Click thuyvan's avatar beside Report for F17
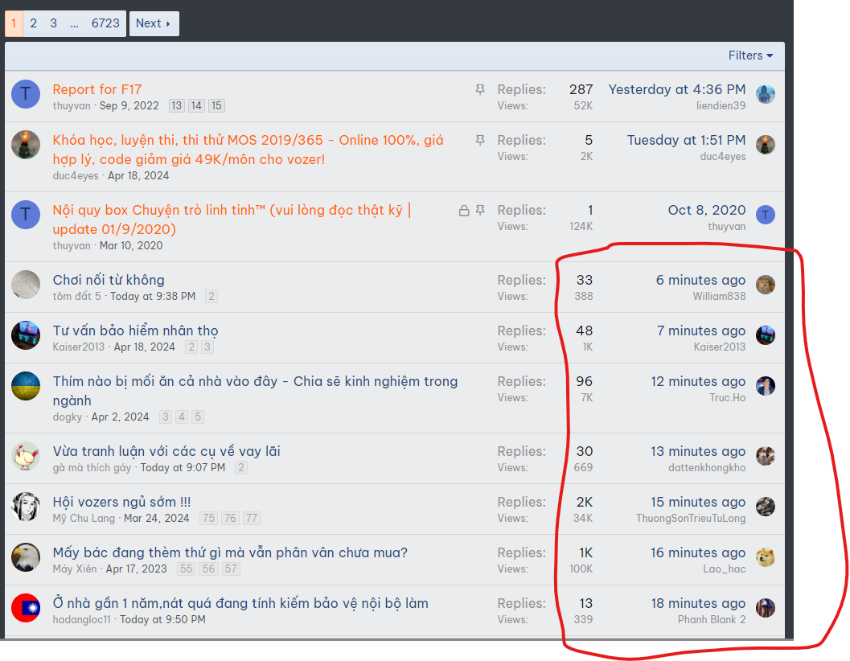Screen dimensions: 850x661 (x=26, y=95)
